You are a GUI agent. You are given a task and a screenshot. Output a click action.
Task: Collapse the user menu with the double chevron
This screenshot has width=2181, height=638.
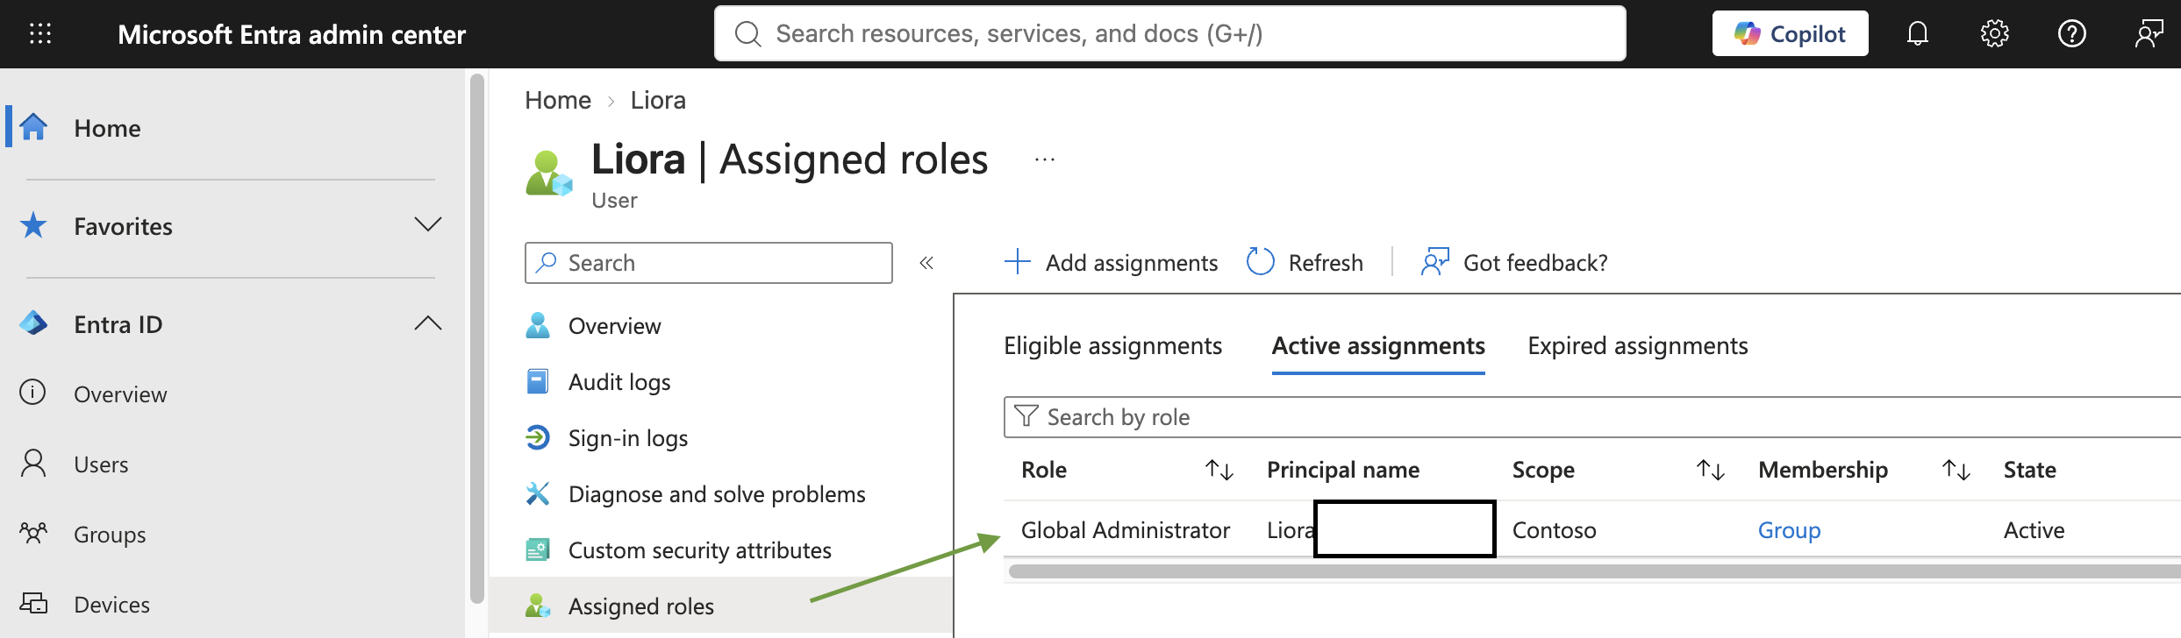coord(926,263)
